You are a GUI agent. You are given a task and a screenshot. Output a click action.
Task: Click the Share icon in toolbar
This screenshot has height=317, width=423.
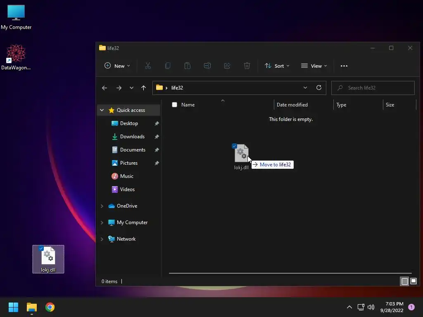(x=227, y=66)
